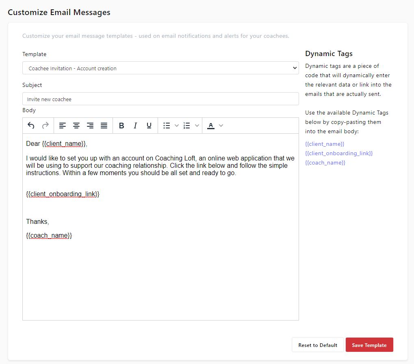Open the Template selection dropdown
Viewport: 414px width, 364px height.
pos(160,67)
